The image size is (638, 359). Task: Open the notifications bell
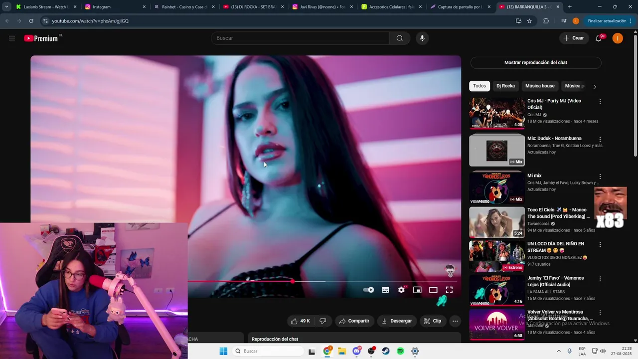pos(599,38)
